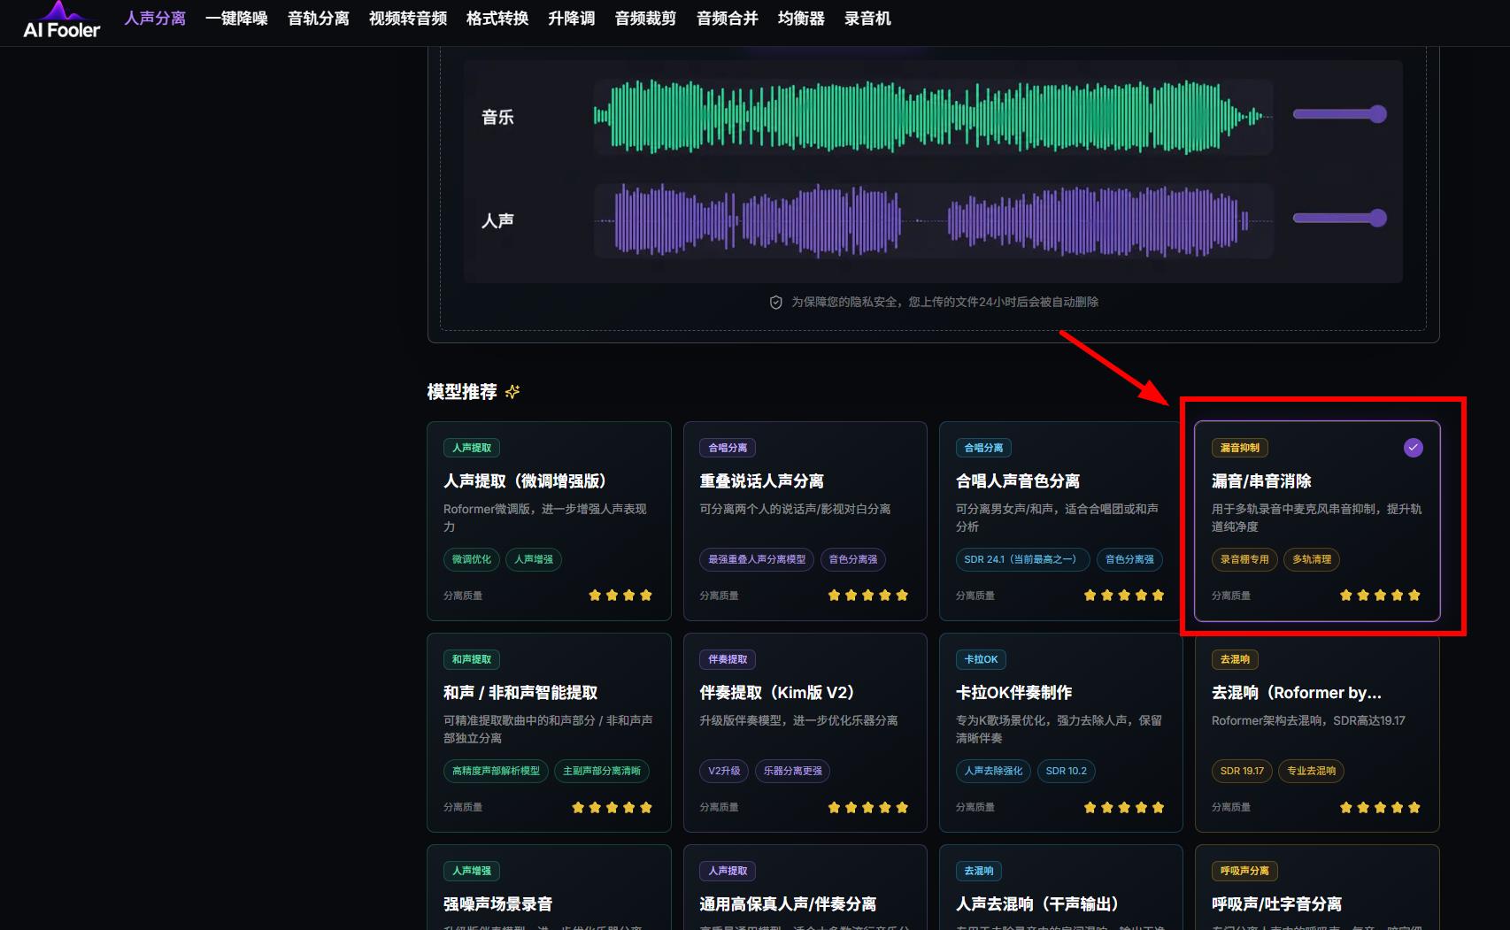Click the checkmark on 漏音/串音消除 card
This screenshot has height=930, width=1510.
(1414, 448)
